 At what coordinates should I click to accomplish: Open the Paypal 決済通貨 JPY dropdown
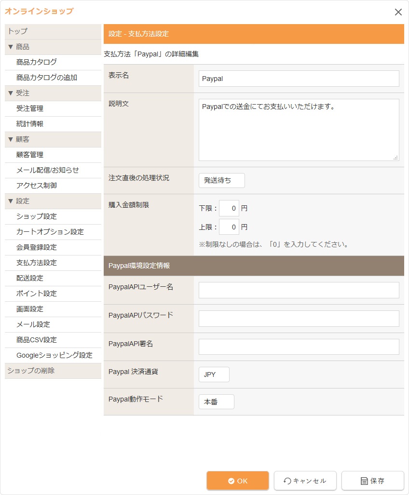click(x=214, y=375)
